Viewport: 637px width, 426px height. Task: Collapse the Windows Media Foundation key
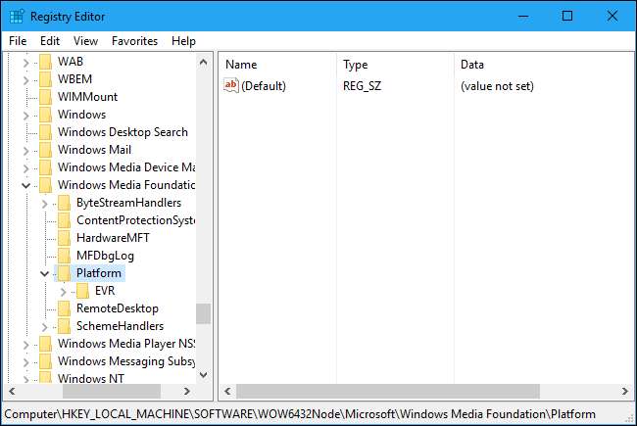26,186
